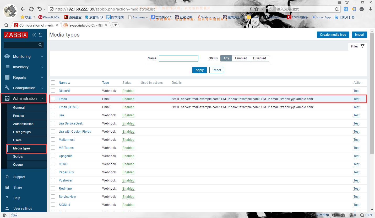The width and height of the screenshot is (375, 218).
Task: Click the Import button
Action: pyautogui.click(x=360, y=35)
